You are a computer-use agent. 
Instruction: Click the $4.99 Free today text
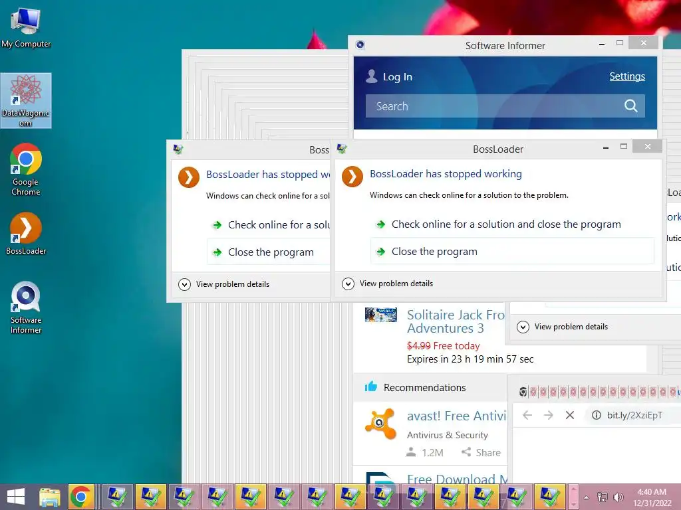click(x=443, y=345)
